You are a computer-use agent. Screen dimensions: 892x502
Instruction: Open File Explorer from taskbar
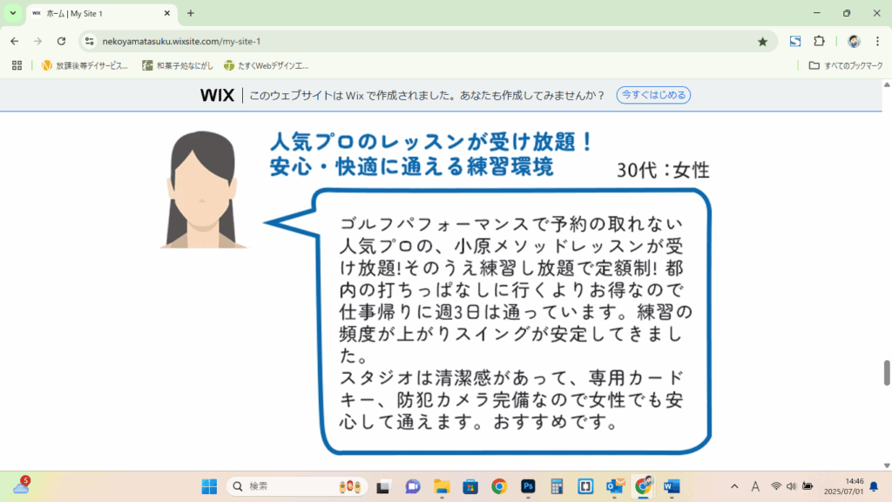click(x=442, y=486)
